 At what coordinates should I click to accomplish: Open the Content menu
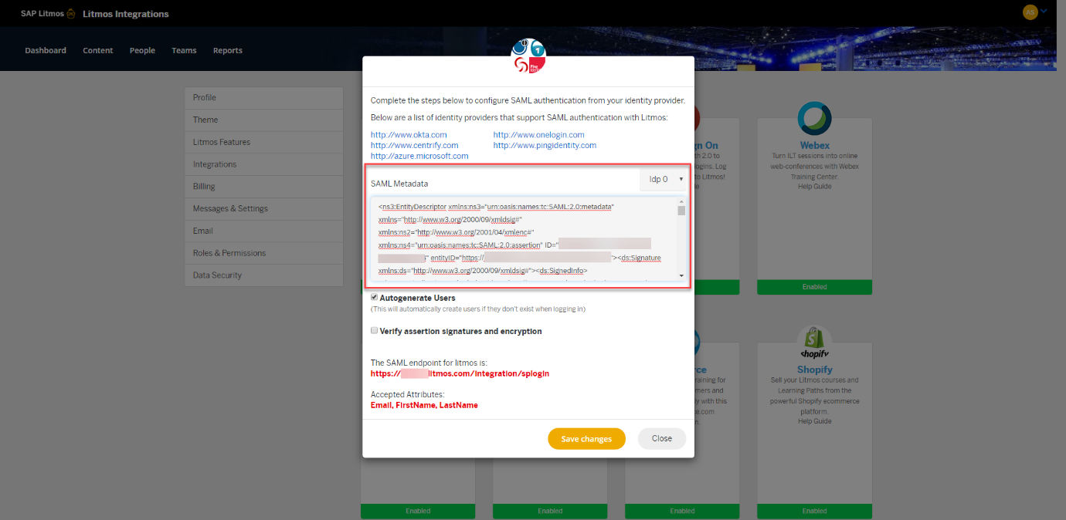98,50
